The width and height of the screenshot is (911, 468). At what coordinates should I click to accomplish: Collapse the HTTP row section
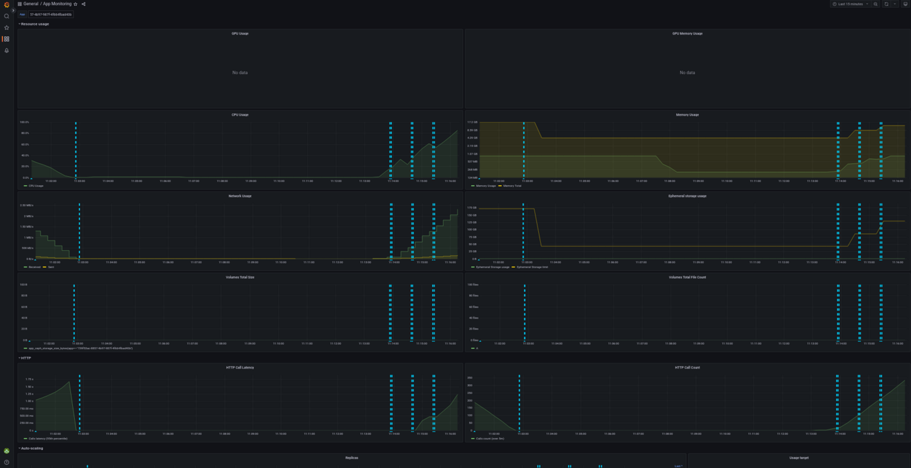(25, 358)
